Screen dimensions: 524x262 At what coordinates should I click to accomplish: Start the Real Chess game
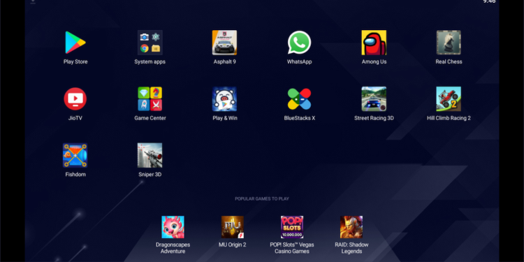click(x=449, y=43)
